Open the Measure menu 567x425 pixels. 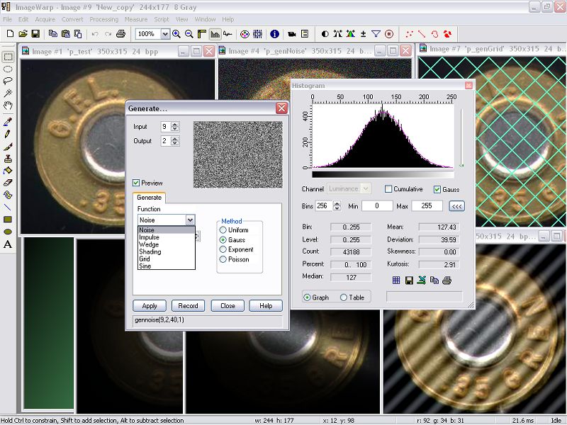coord(136,19)
